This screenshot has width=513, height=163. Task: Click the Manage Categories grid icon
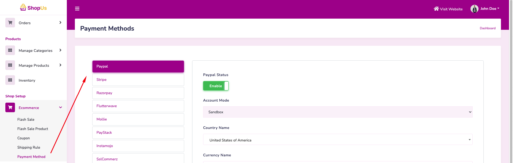point(10,50)
